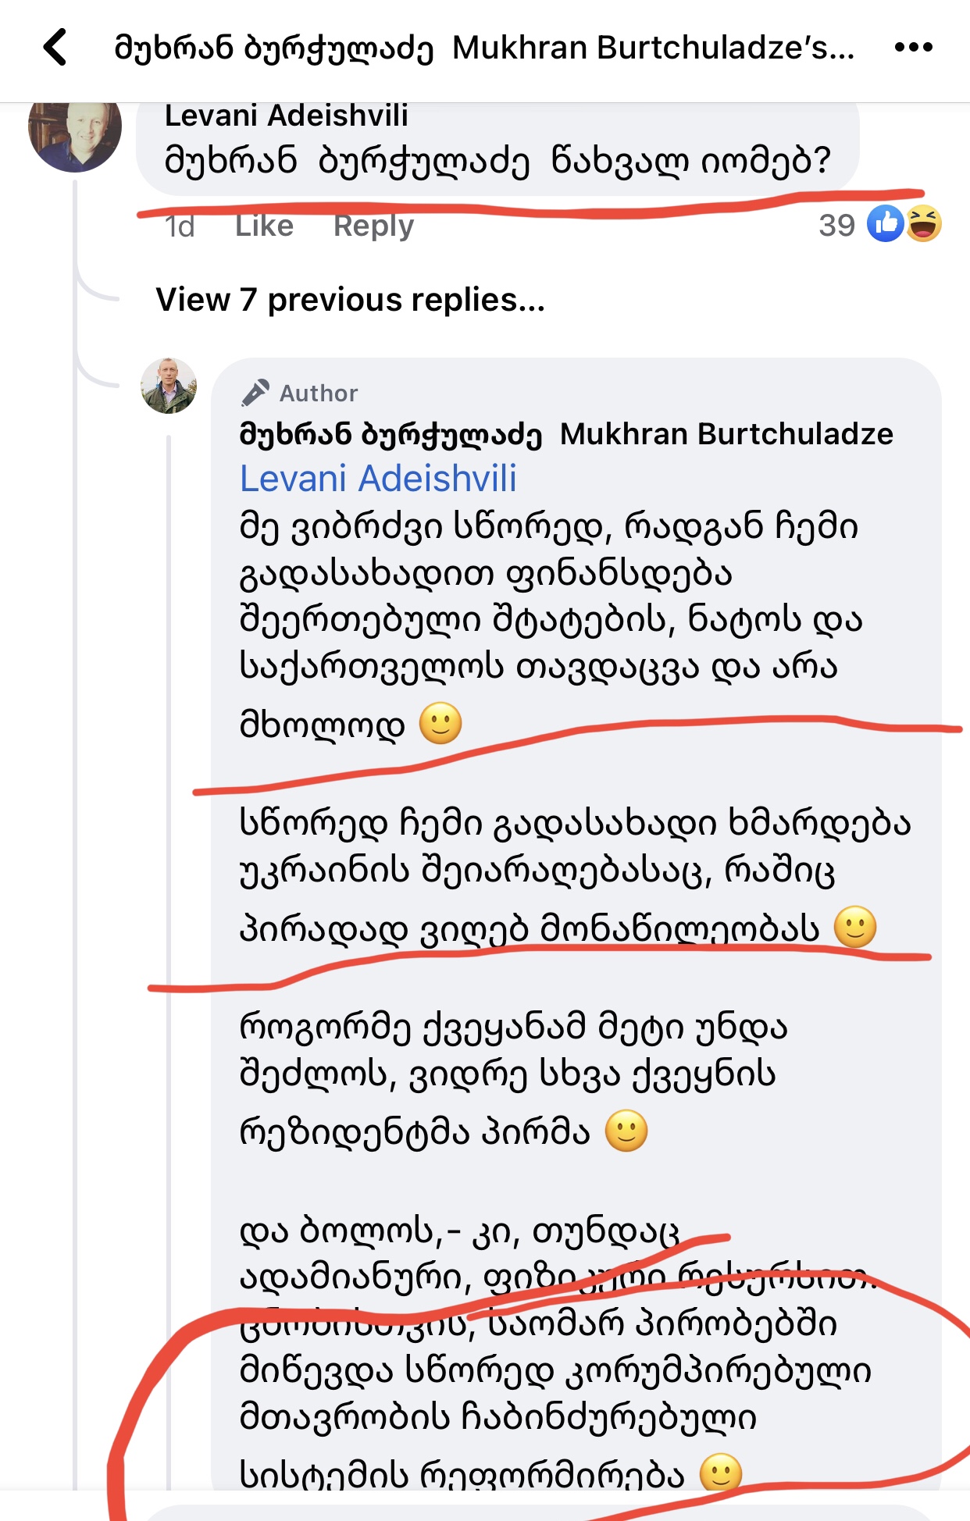Tap the laughing face reaction icon
970x1521 pixels.
(x=924, y=225)
